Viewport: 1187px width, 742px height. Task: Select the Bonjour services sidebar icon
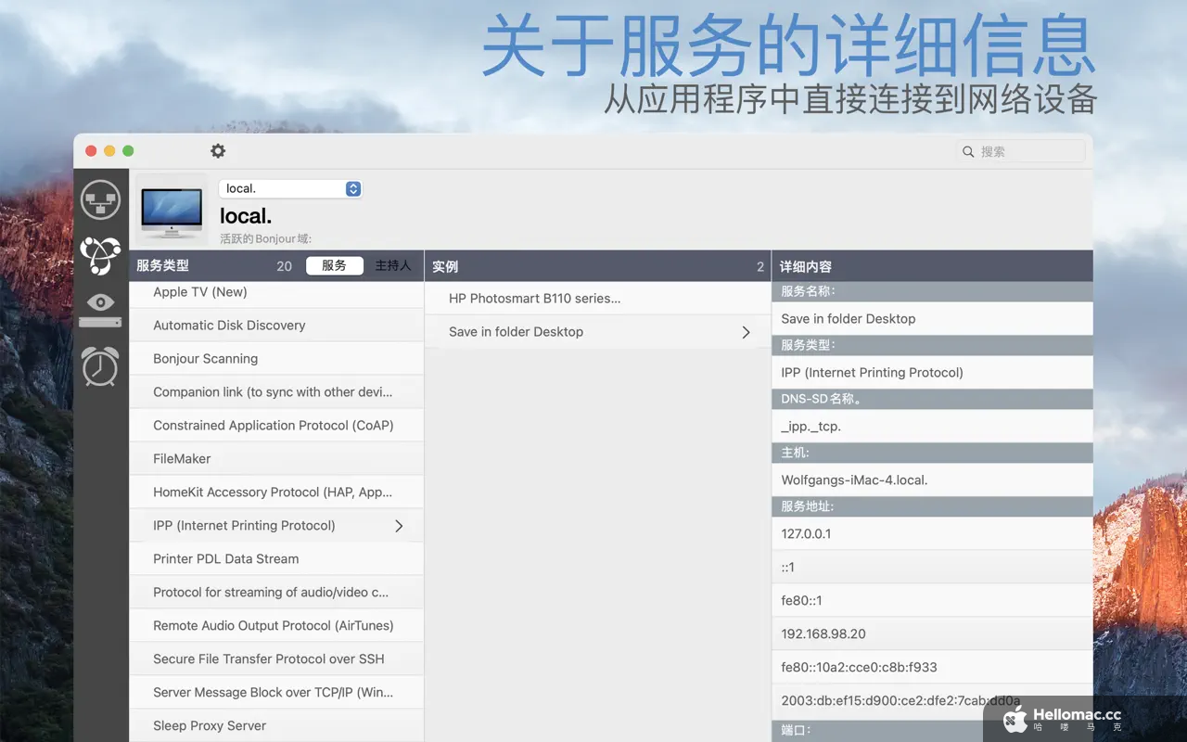(x=100, y=255)
